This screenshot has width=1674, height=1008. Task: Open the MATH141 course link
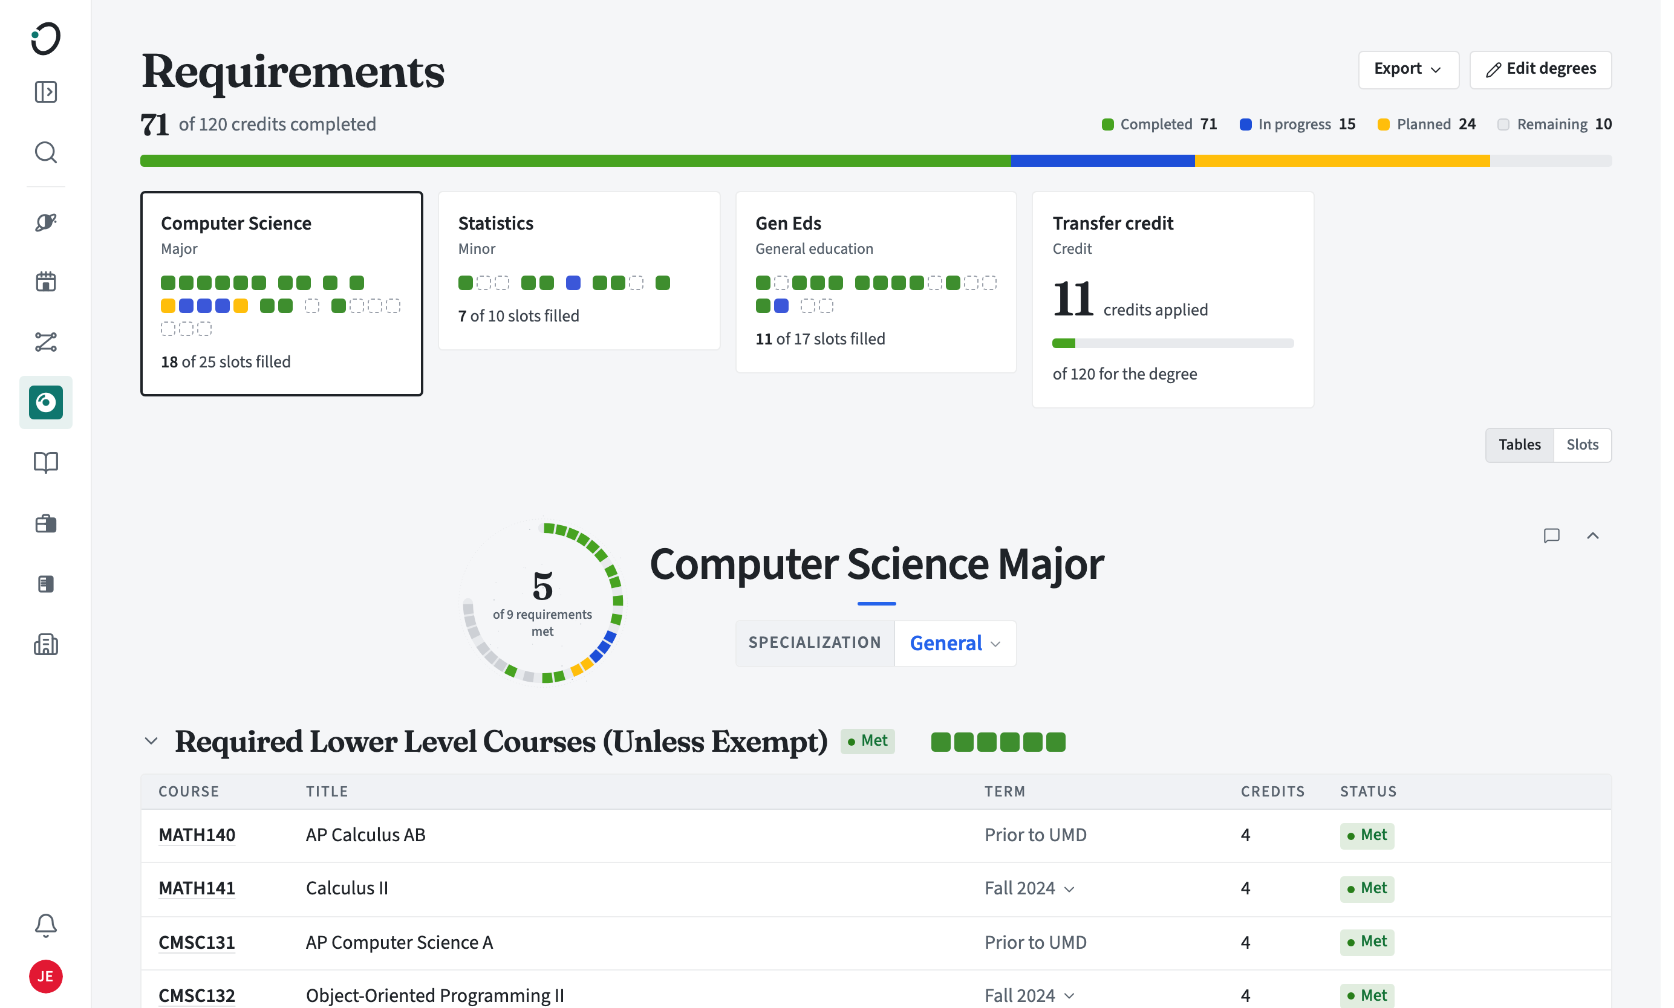(197, 888)
